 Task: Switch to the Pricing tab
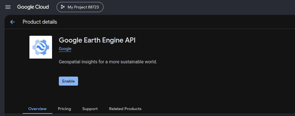click(x=64, y=109)
